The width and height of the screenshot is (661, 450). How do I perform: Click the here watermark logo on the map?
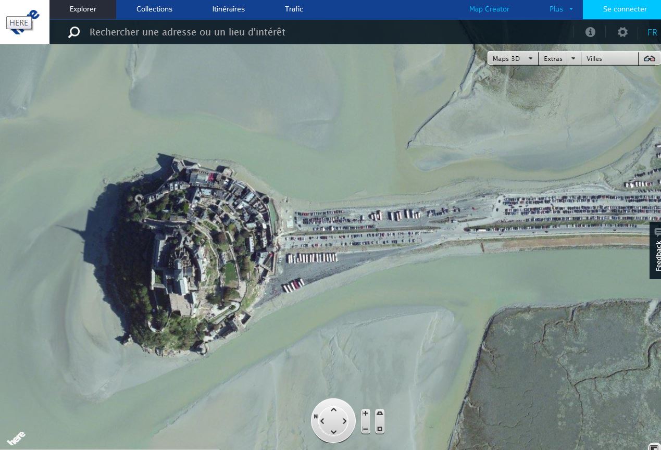click(16, 439)
